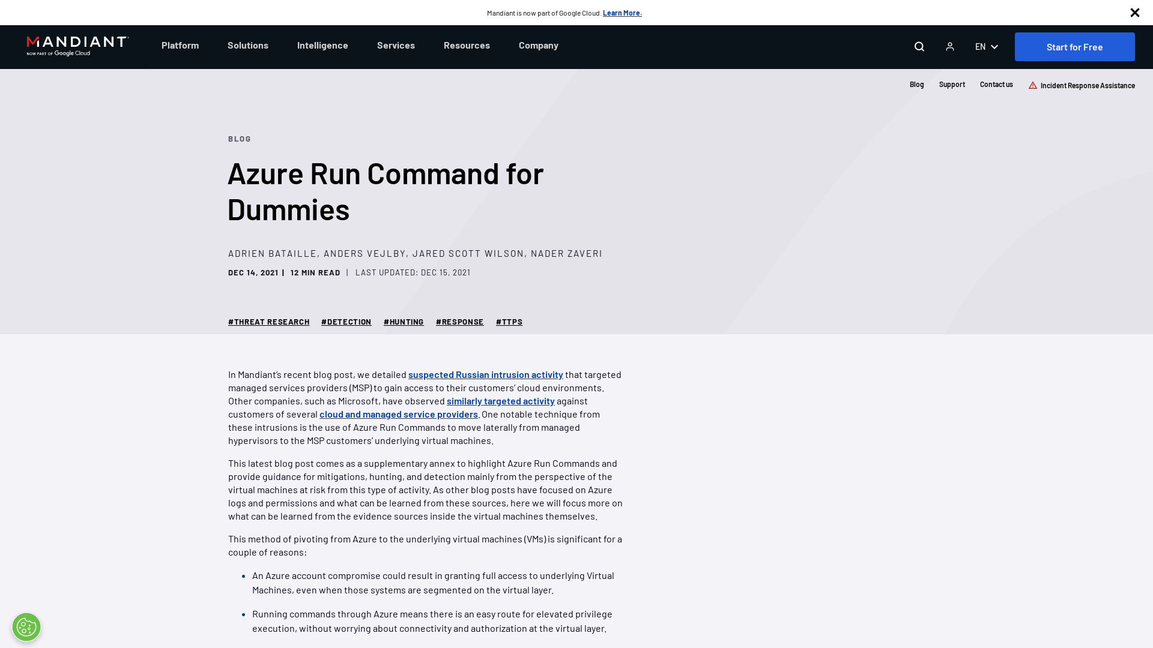Click the Mandiant logo

click(78, 46)
